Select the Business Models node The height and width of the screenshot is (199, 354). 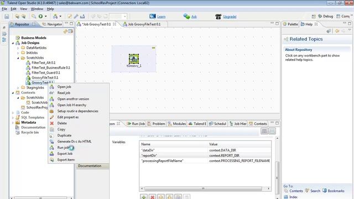34,38
